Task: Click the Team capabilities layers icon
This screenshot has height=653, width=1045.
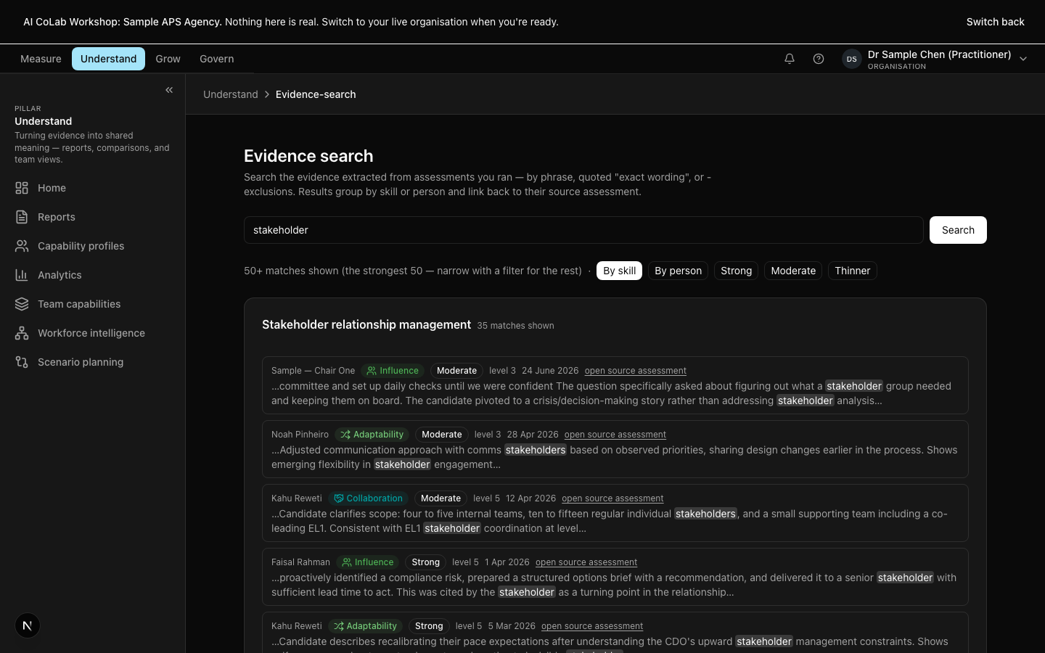Action: (22, 304)
